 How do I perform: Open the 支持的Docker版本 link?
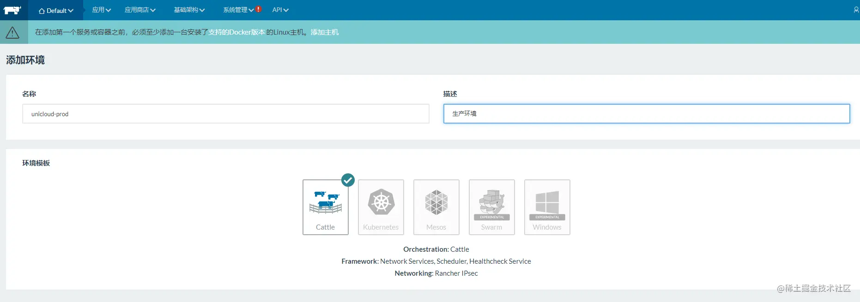(x=237, y=32)
